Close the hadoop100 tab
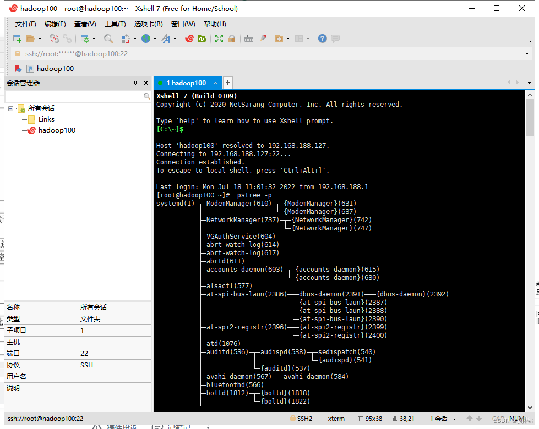The image size is (539, 429). pyautogui.click(x=215, y=82)
